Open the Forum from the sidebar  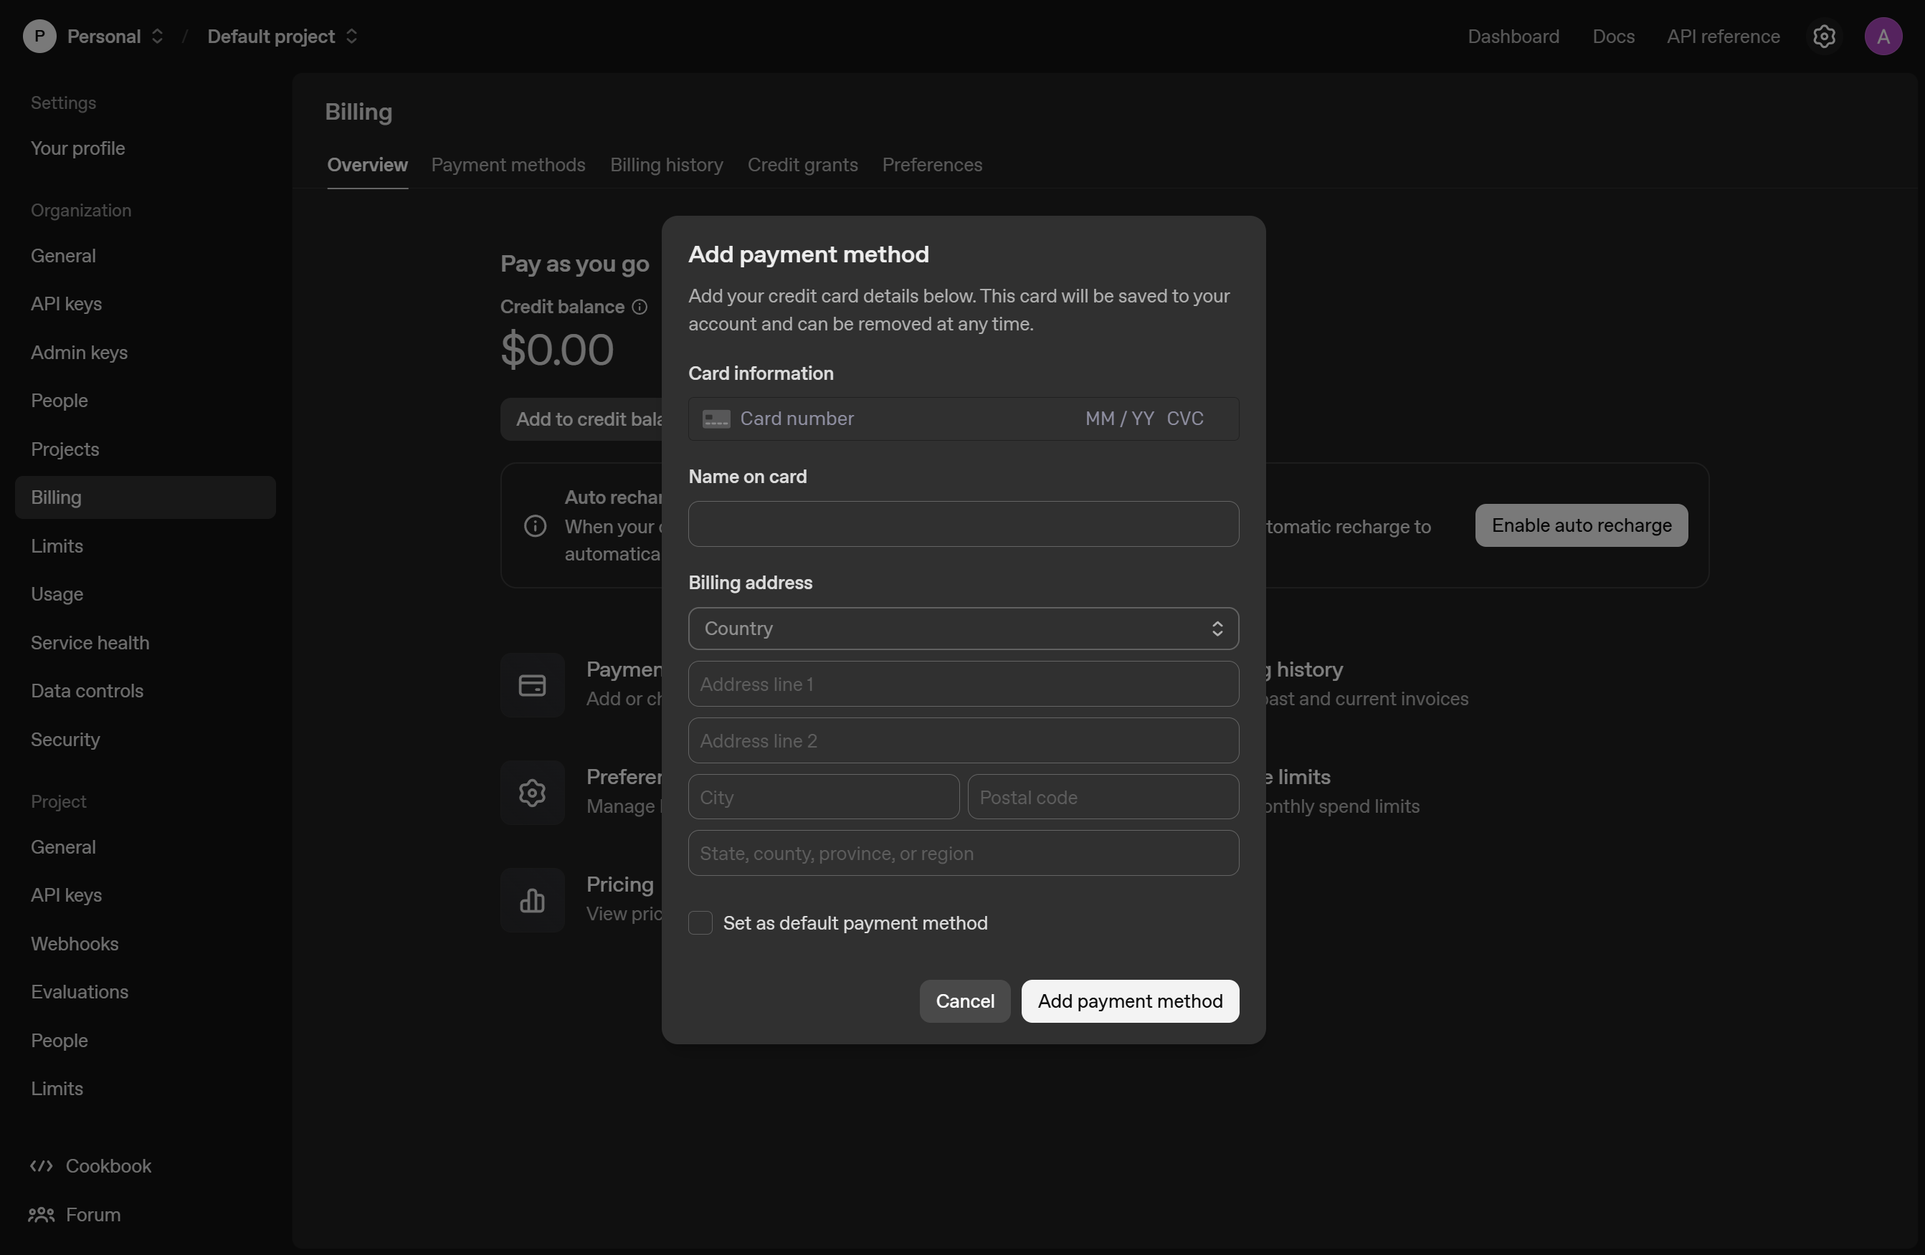pos(92,1216)
